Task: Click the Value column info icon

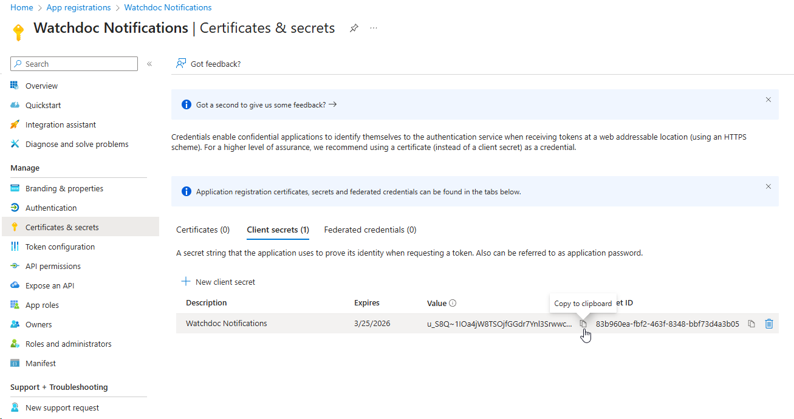Action: 453,303
